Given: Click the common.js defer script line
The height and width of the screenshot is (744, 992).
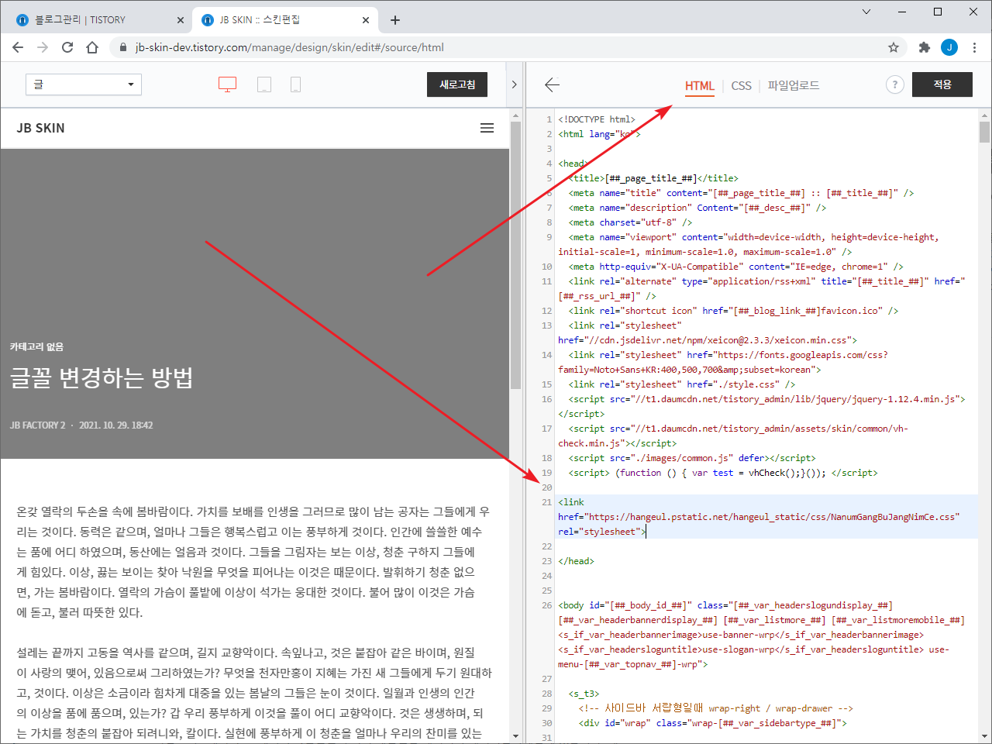Looking at the screenshot, I should pyautogui.click(x=692, y=458).
